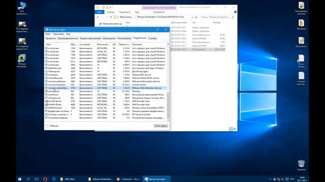Switch to the Журнал приложений tab

coord(90,38)
